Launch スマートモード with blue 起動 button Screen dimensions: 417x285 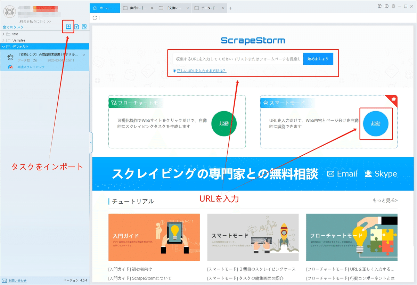(376, 123)
